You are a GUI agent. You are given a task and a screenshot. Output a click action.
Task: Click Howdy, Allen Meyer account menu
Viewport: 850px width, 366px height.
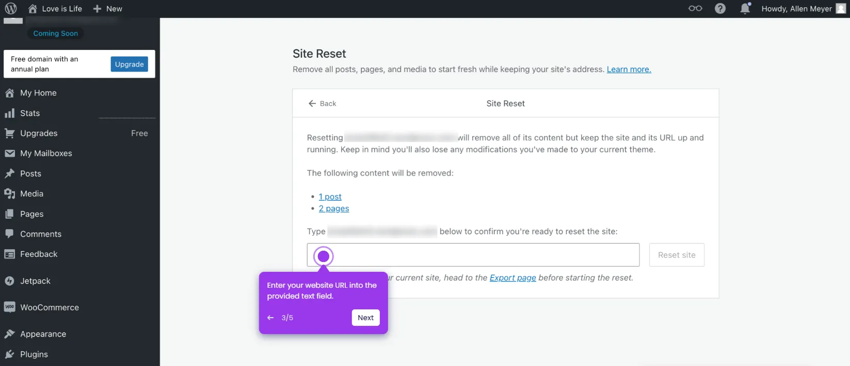(x=804, y=9)
